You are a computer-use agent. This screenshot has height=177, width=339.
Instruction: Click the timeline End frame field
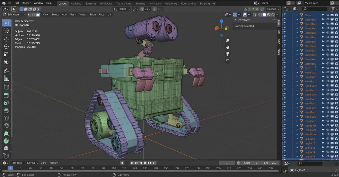270,163
